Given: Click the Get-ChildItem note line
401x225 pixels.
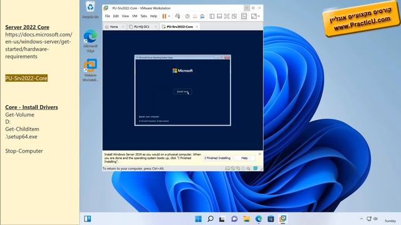Looking at the screenshot, I should click(x=23, y=129).
